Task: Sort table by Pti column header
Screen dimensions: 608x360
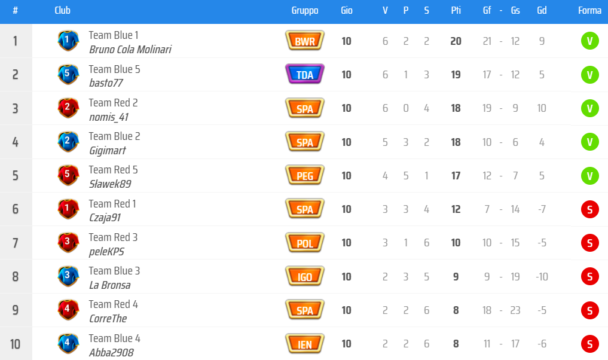Action: [456, 11]
